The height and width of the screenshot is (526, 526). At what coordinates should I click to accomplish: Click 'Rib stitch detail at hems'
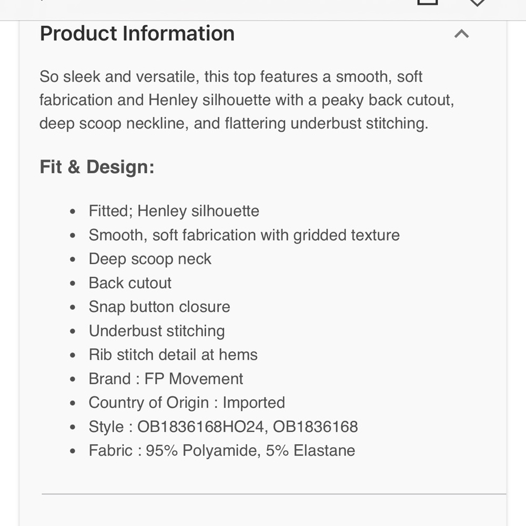tap(173, 355)
